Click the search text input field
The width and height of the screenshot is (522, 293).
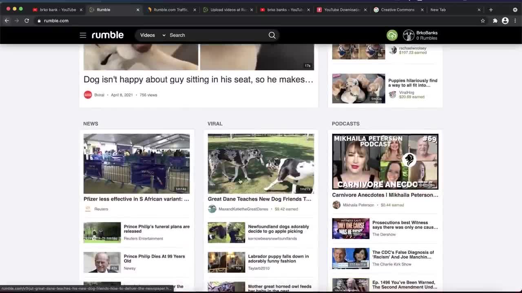pos(218,35)
